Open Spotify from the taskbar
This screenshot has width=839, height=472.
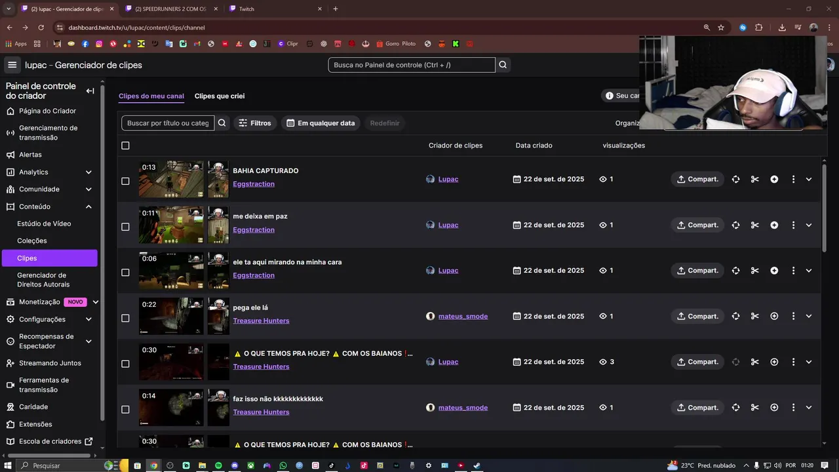218,465
